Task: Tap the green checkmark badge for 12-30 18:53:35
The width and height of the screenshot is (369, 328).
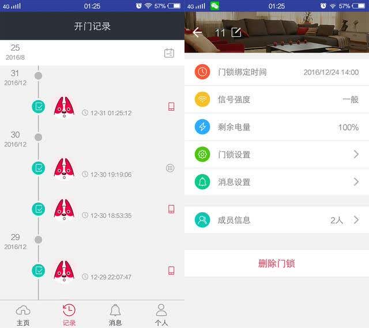Action: 39,209
